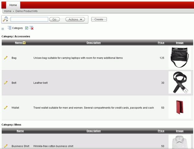This screenshot has width=194, height=149.
Task: Click the Leather belt description text
Action: 40,83
